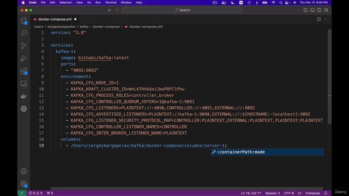Toggle bottom panel layout
This screenshot has width=349, height=196.
312,10
